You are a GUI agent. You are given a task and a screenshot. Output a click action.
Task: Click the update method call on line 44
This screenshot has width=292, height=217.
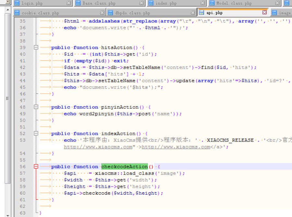pos(185,80)
